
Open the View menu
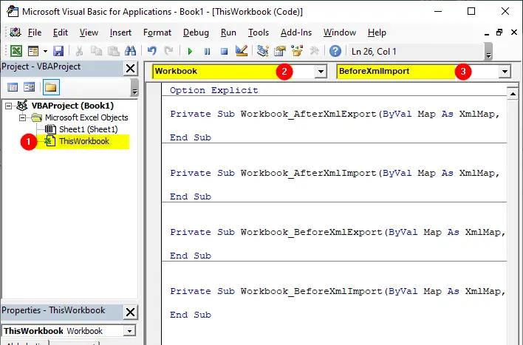tap(89, 33)
